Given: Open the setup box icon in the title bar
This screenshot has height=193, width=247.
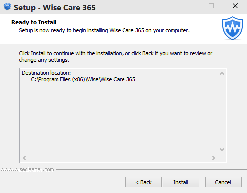Looking at the screenshot, I should [x=7, y=7].
